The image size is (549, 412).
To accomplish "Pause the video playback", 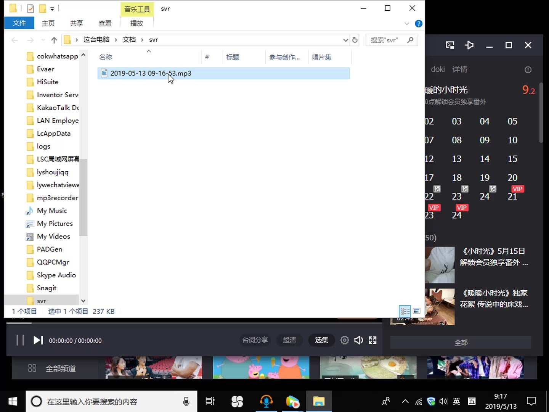I will (20, 340).
